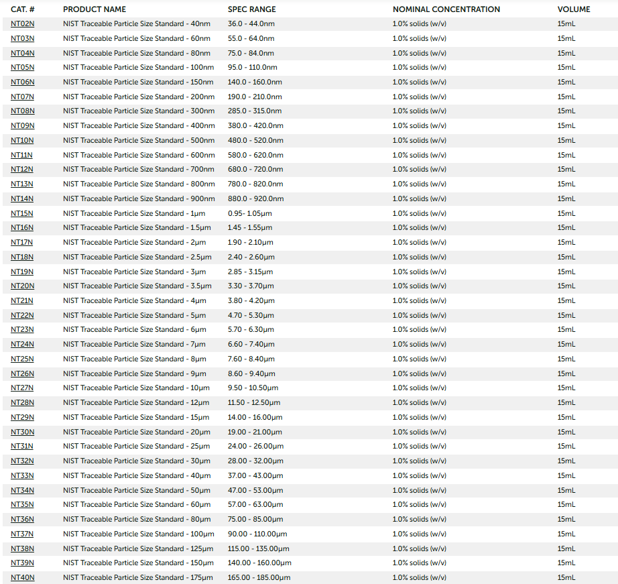618x584 pixels.
Task: Open catalog link NT15N
Action: click(x=22, y=213)
